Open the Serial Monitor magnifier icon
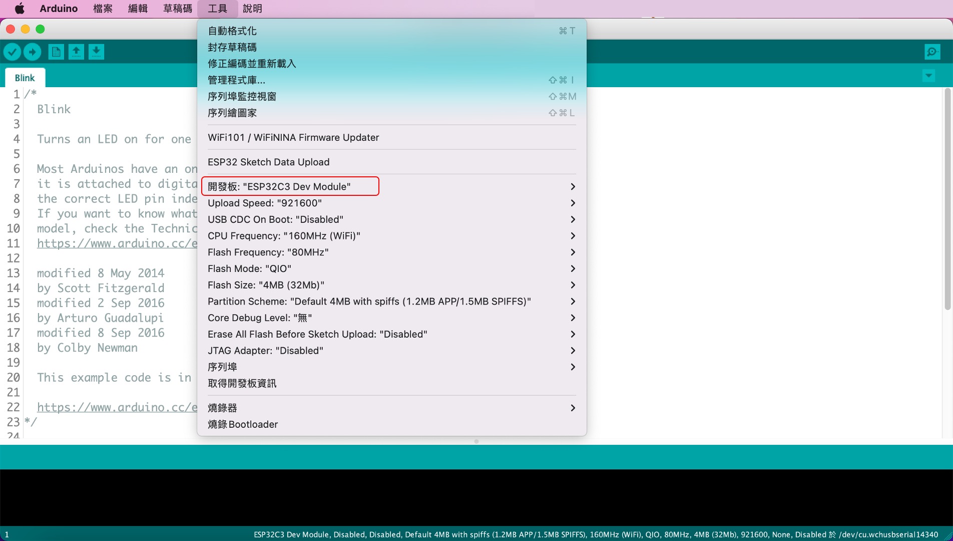The width and height of the screenshot is (953, 541). (x=932, y=52)
